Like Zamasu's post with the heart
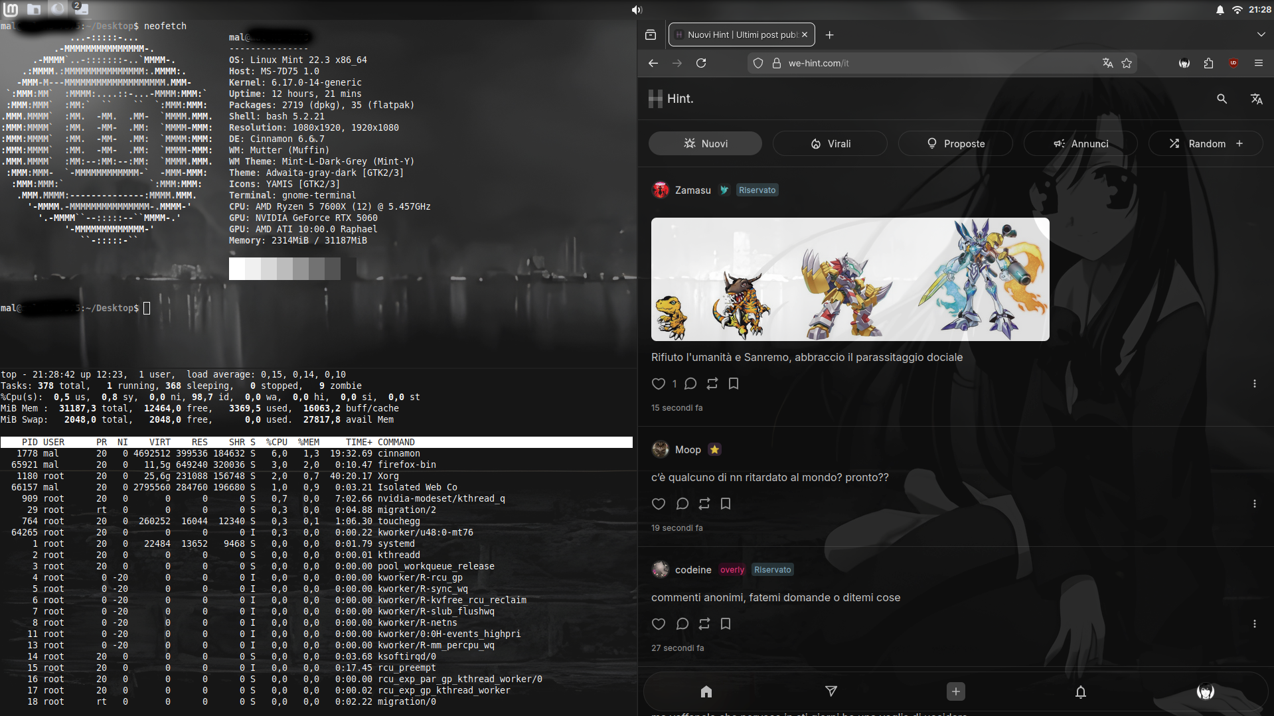The width and height of the screenshot is (1274, 716). pyautogui.click(x=658, y=384)
